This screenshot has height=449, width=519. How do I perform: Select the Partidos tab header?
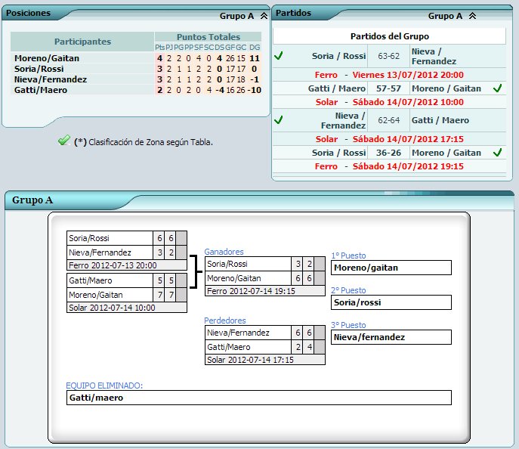point(293,13)
